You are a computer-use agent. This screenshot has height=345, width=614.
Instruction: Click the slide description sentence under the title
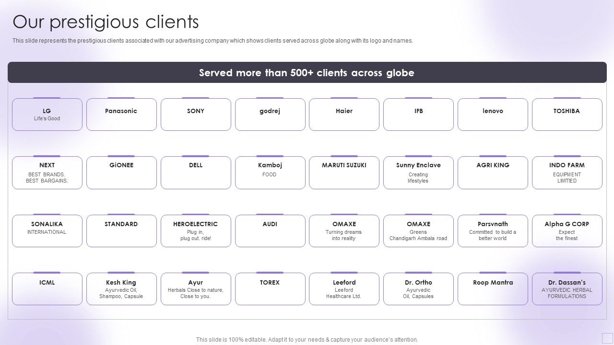click(x=213, y=41)
